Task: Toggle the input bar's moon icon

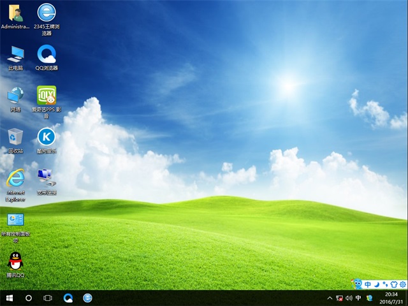Action: (x=377, y=284)
